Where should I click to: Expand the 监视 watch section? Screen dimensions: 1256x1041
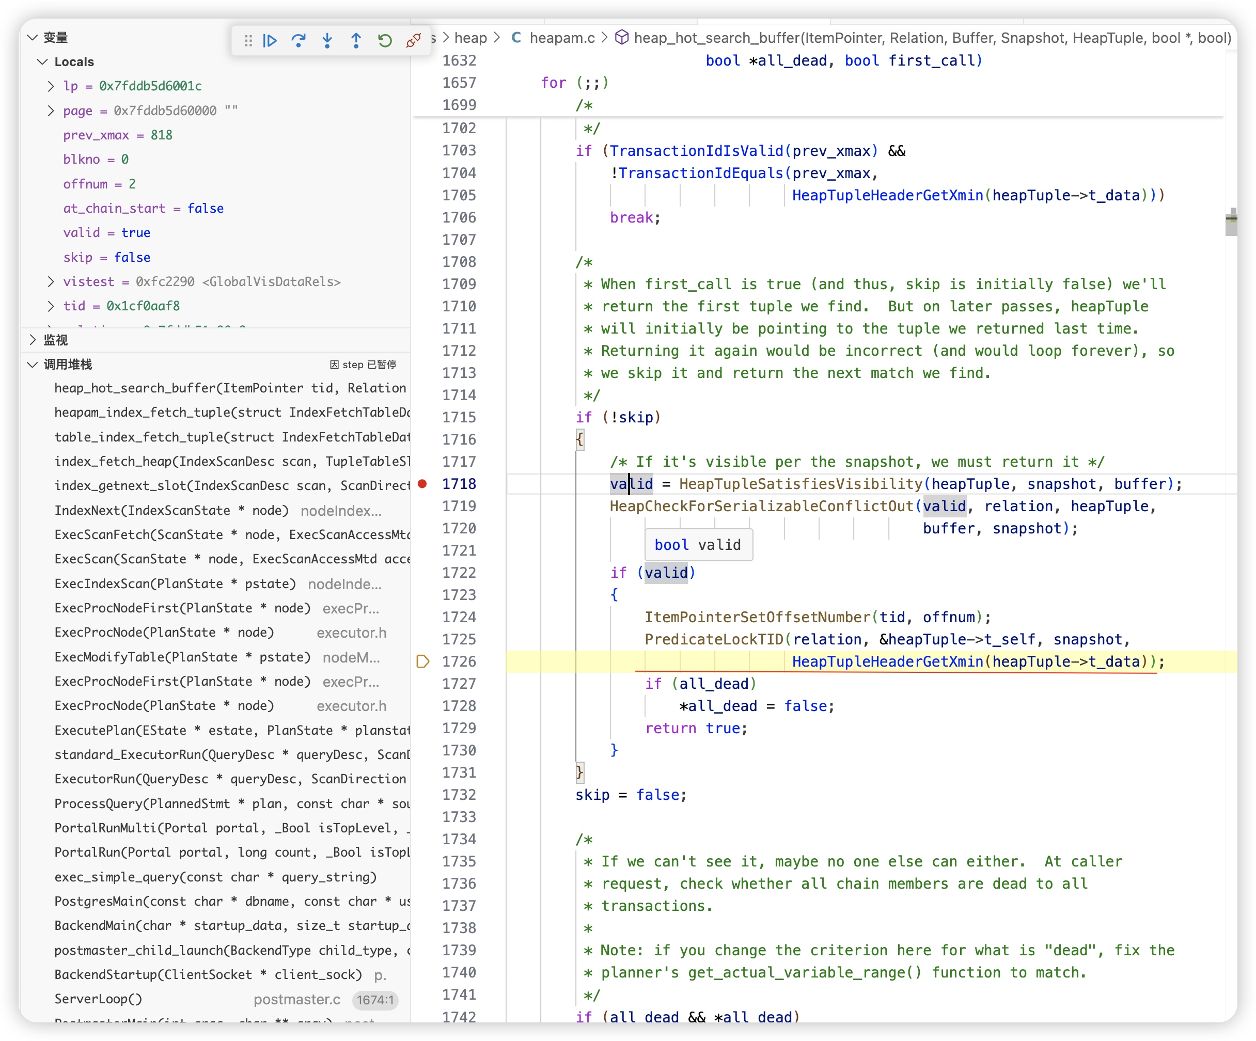(33, 340)
